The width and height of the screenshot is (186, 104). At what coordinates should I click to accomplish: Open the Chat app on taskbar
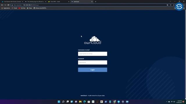click(76, 102)
